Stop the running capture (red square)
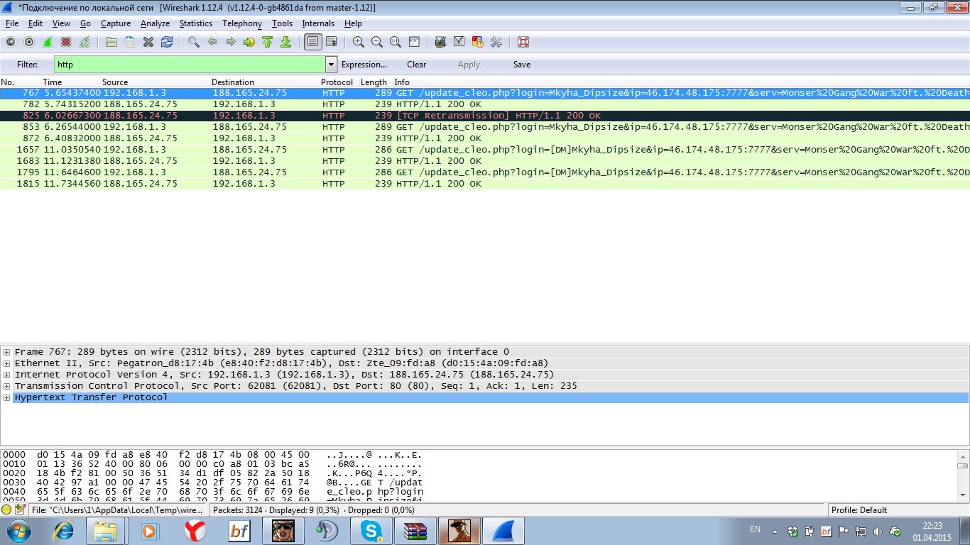Image resolution: width=970 pixels, height=545 pixels. (x=66, y=42)
